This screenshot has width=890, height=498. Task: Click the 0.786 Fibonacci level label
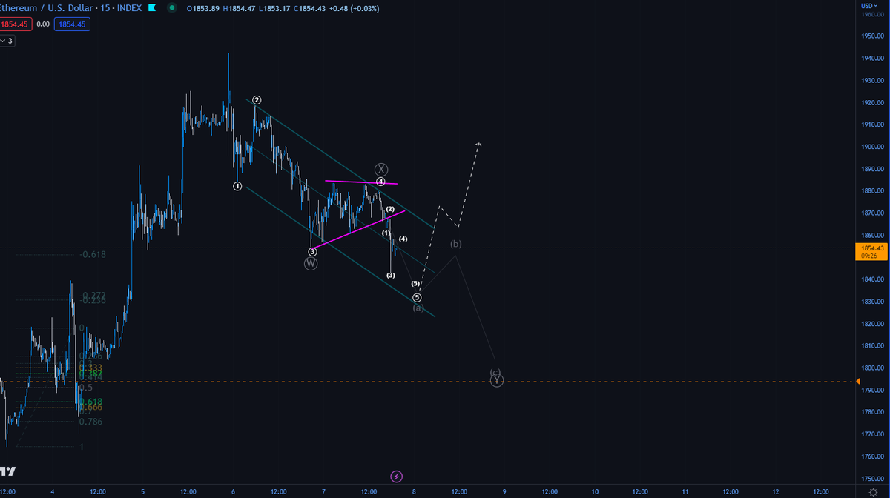(90, 422)
